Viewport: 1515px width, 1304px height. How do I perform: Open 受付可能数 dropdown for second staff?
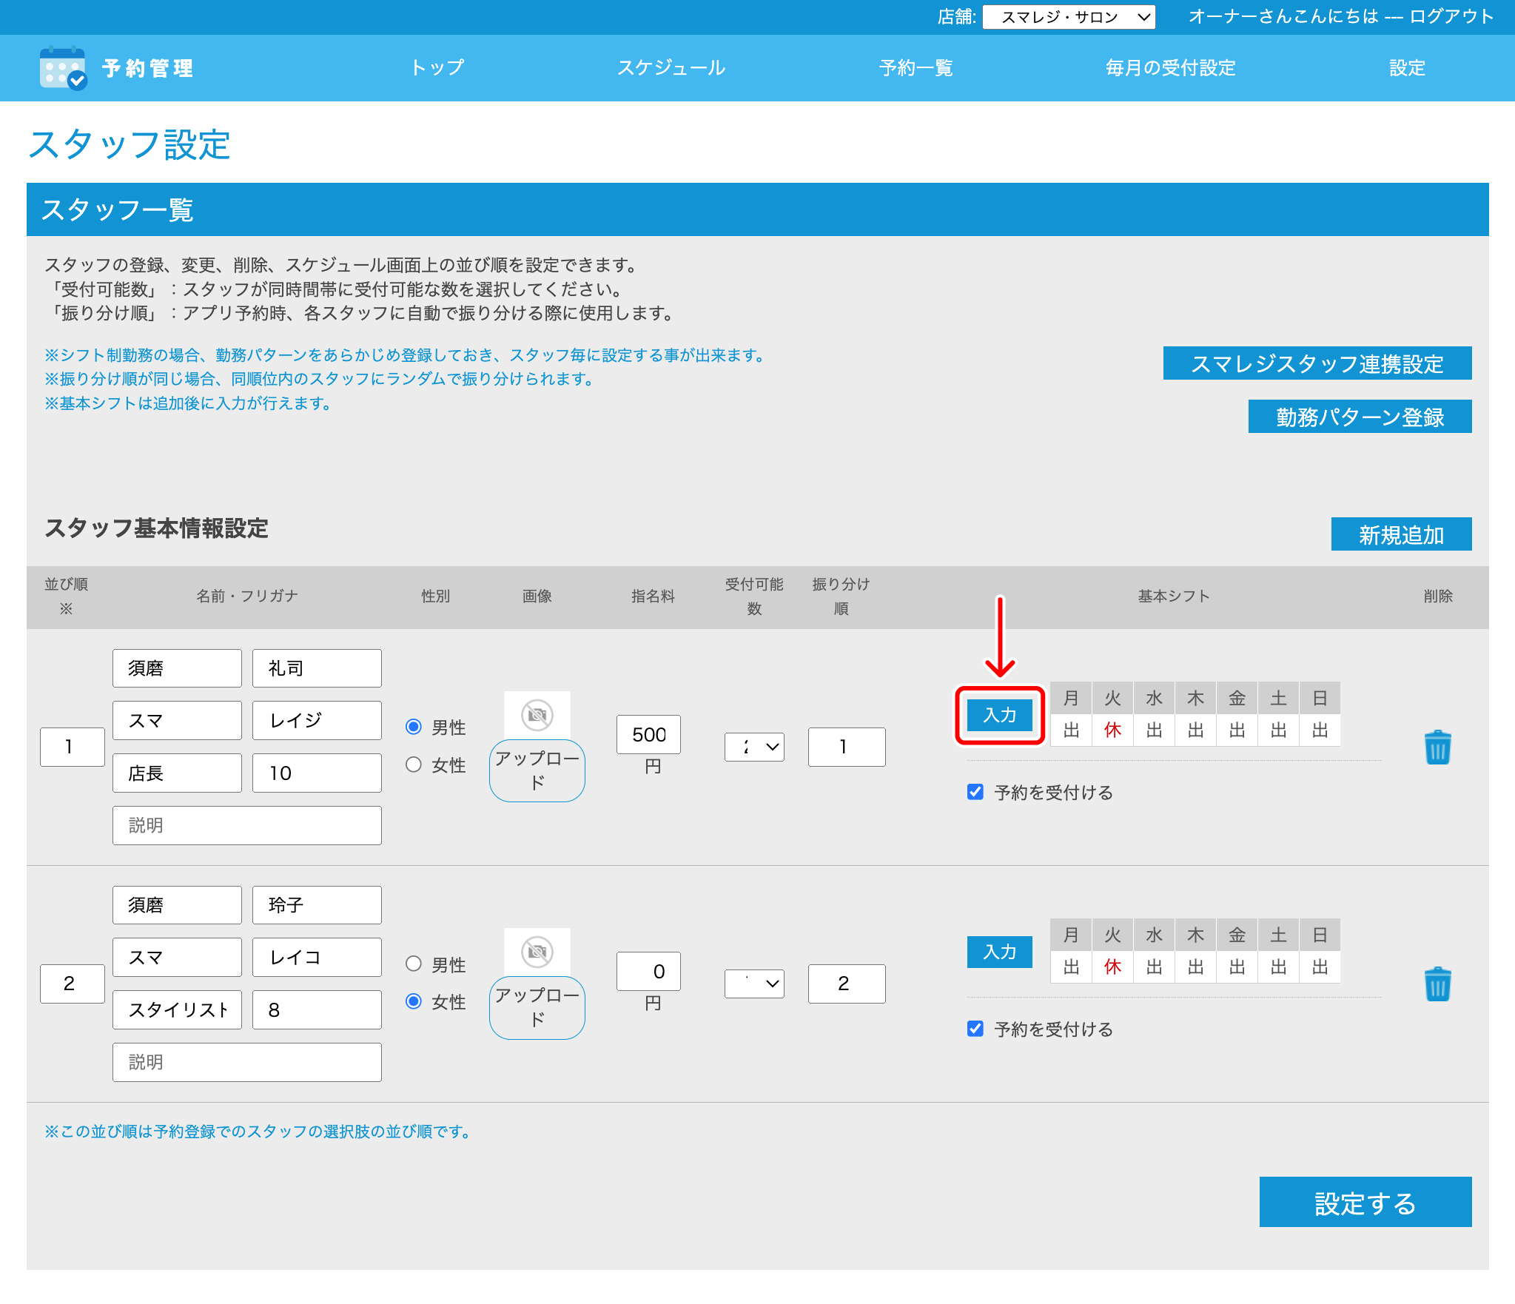(754, 984)
